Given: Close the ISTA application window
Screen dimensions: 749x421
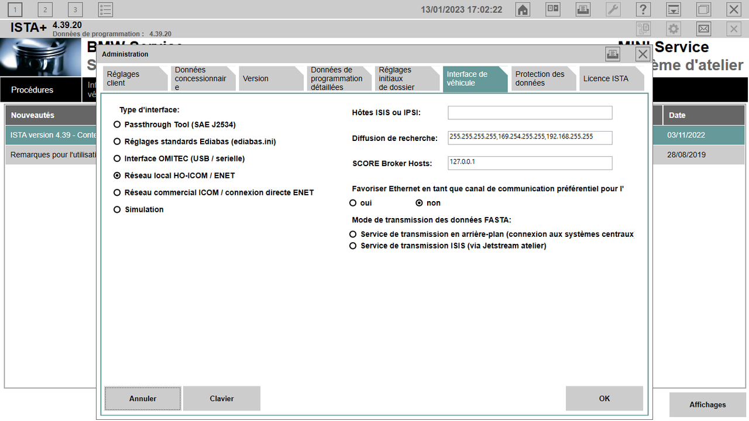Looking at the screenshot, I should pos(734,9).
